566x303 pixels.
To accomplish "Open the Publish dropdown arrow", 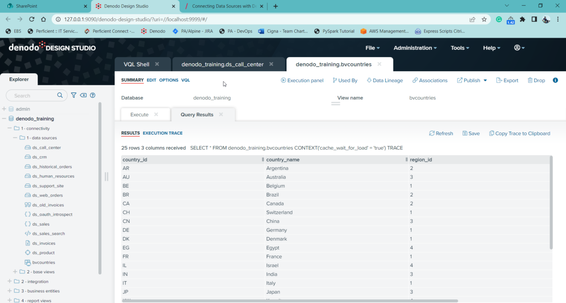I will (x=485, y=80).
